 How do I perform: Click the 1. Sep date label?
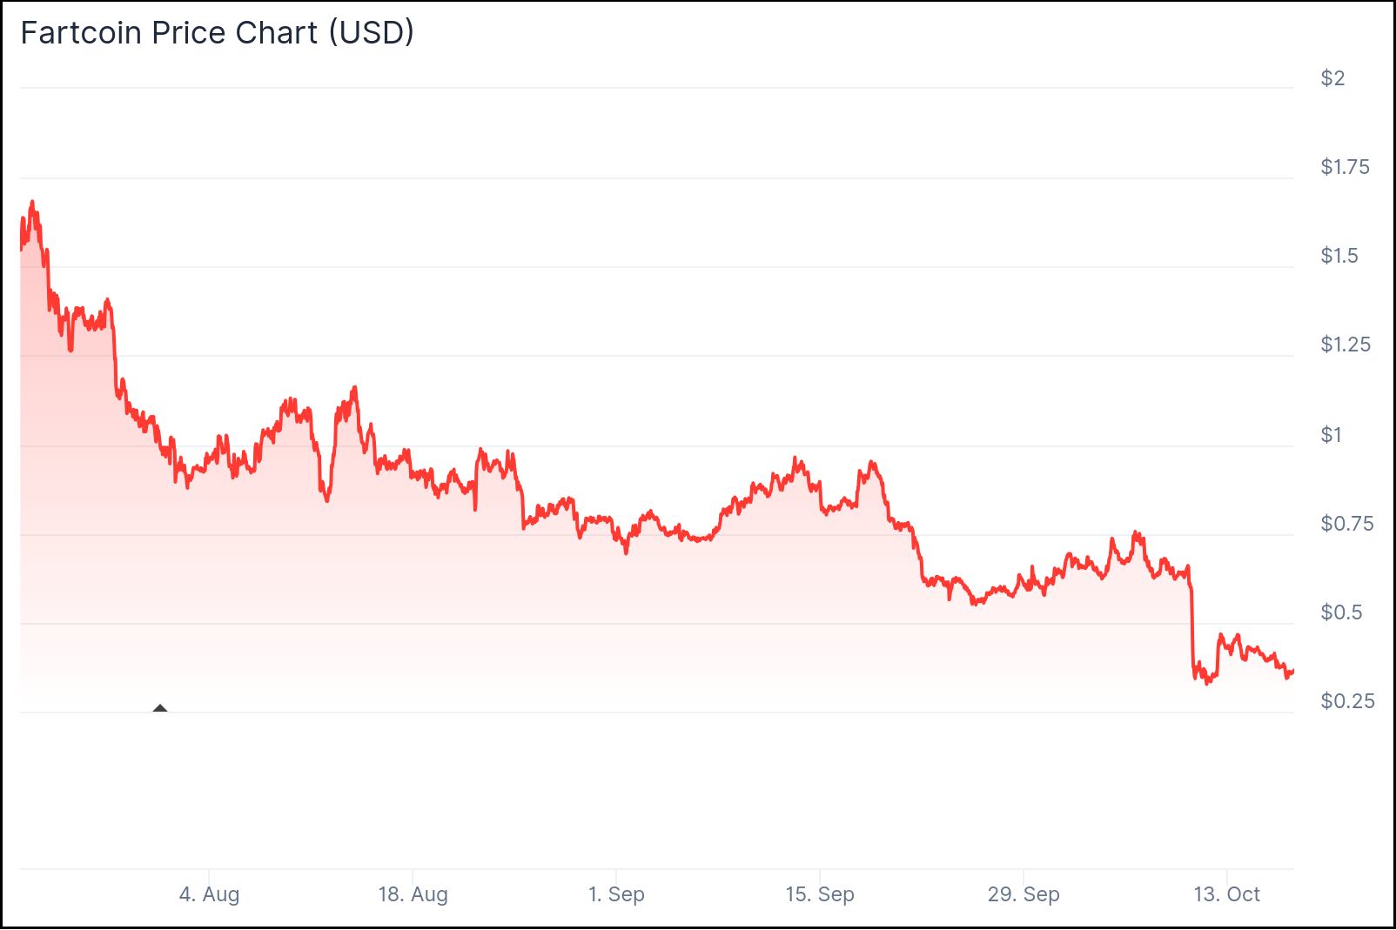coord(616,894)
